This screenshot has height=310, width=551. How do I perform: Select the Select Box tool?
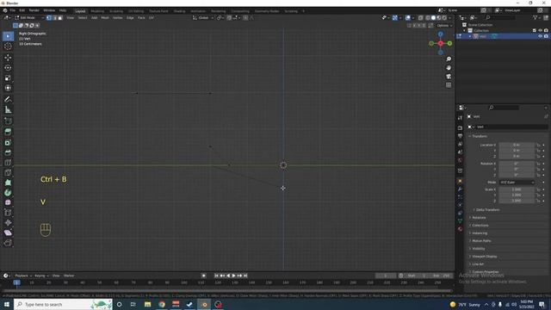tap(8, 36)
